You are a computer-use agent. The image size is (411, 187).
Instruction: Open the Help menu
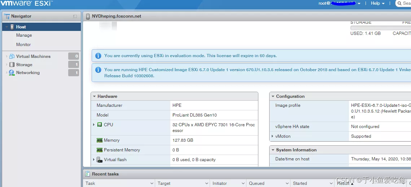click(x=378, y=3)
